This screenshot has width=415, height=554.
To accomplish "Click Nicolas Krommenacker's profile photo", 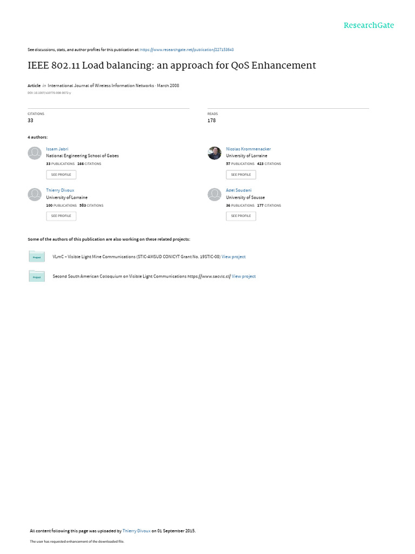I will (x=215, y=153).
